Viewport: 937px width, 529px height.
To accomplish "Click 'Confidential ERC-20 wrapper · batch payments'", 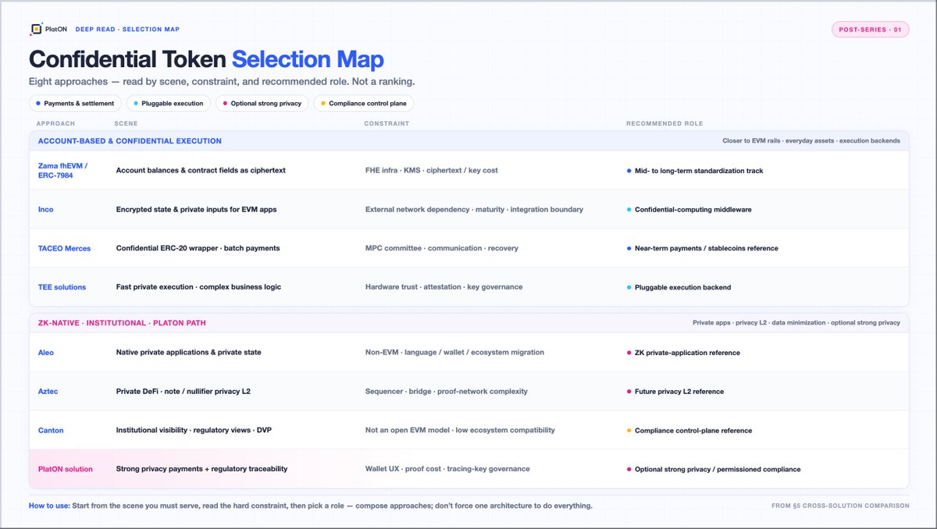I will pos(198,248).
